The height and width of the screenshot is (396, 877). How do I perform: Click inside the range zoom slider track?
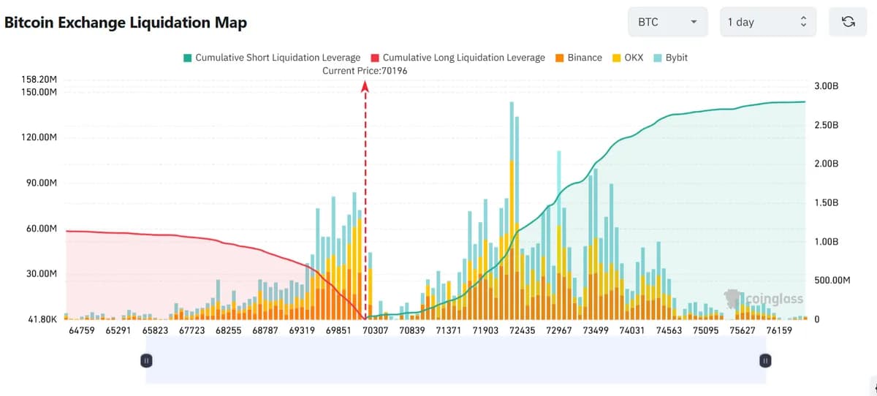[x=456, y=361]
